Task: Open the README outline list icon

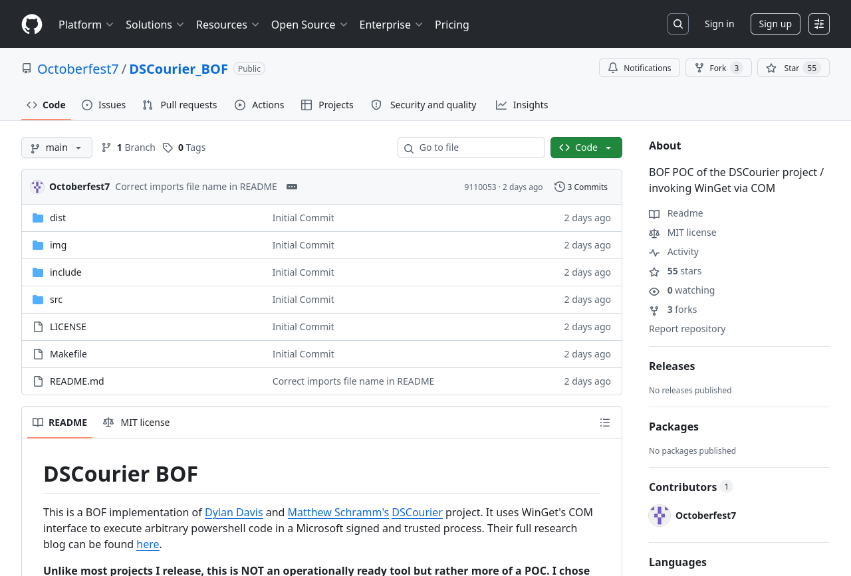Action: coord(604,423)
